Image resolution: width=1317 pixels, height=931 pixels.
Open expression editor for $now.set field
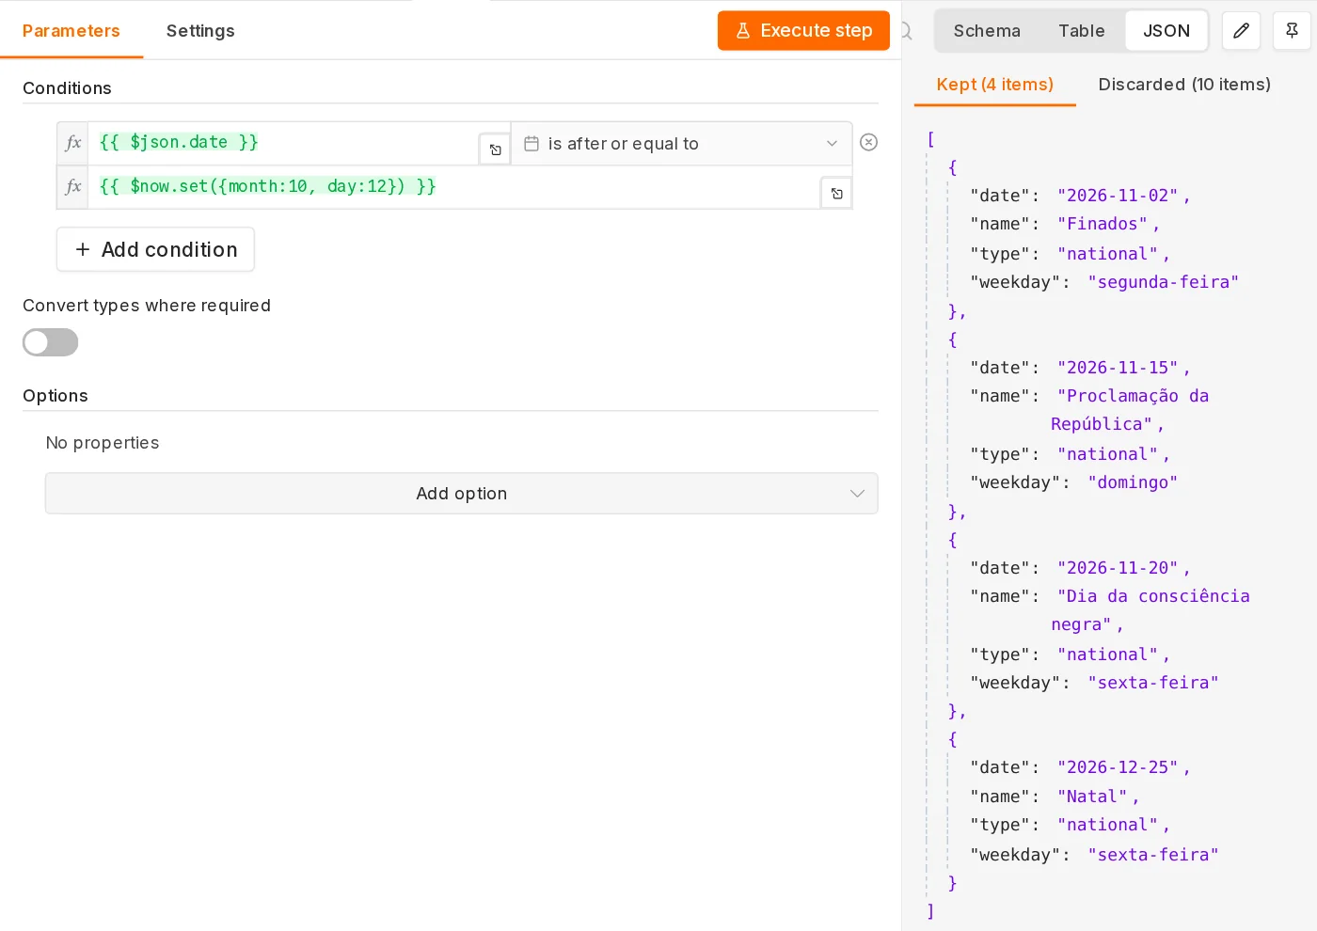coord(836,193)
